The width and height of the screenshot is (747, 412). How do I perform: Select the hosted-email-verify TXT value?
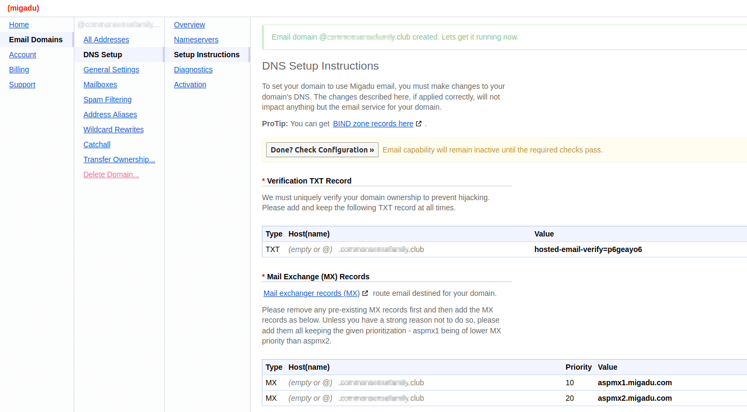[x=588, y=249]
